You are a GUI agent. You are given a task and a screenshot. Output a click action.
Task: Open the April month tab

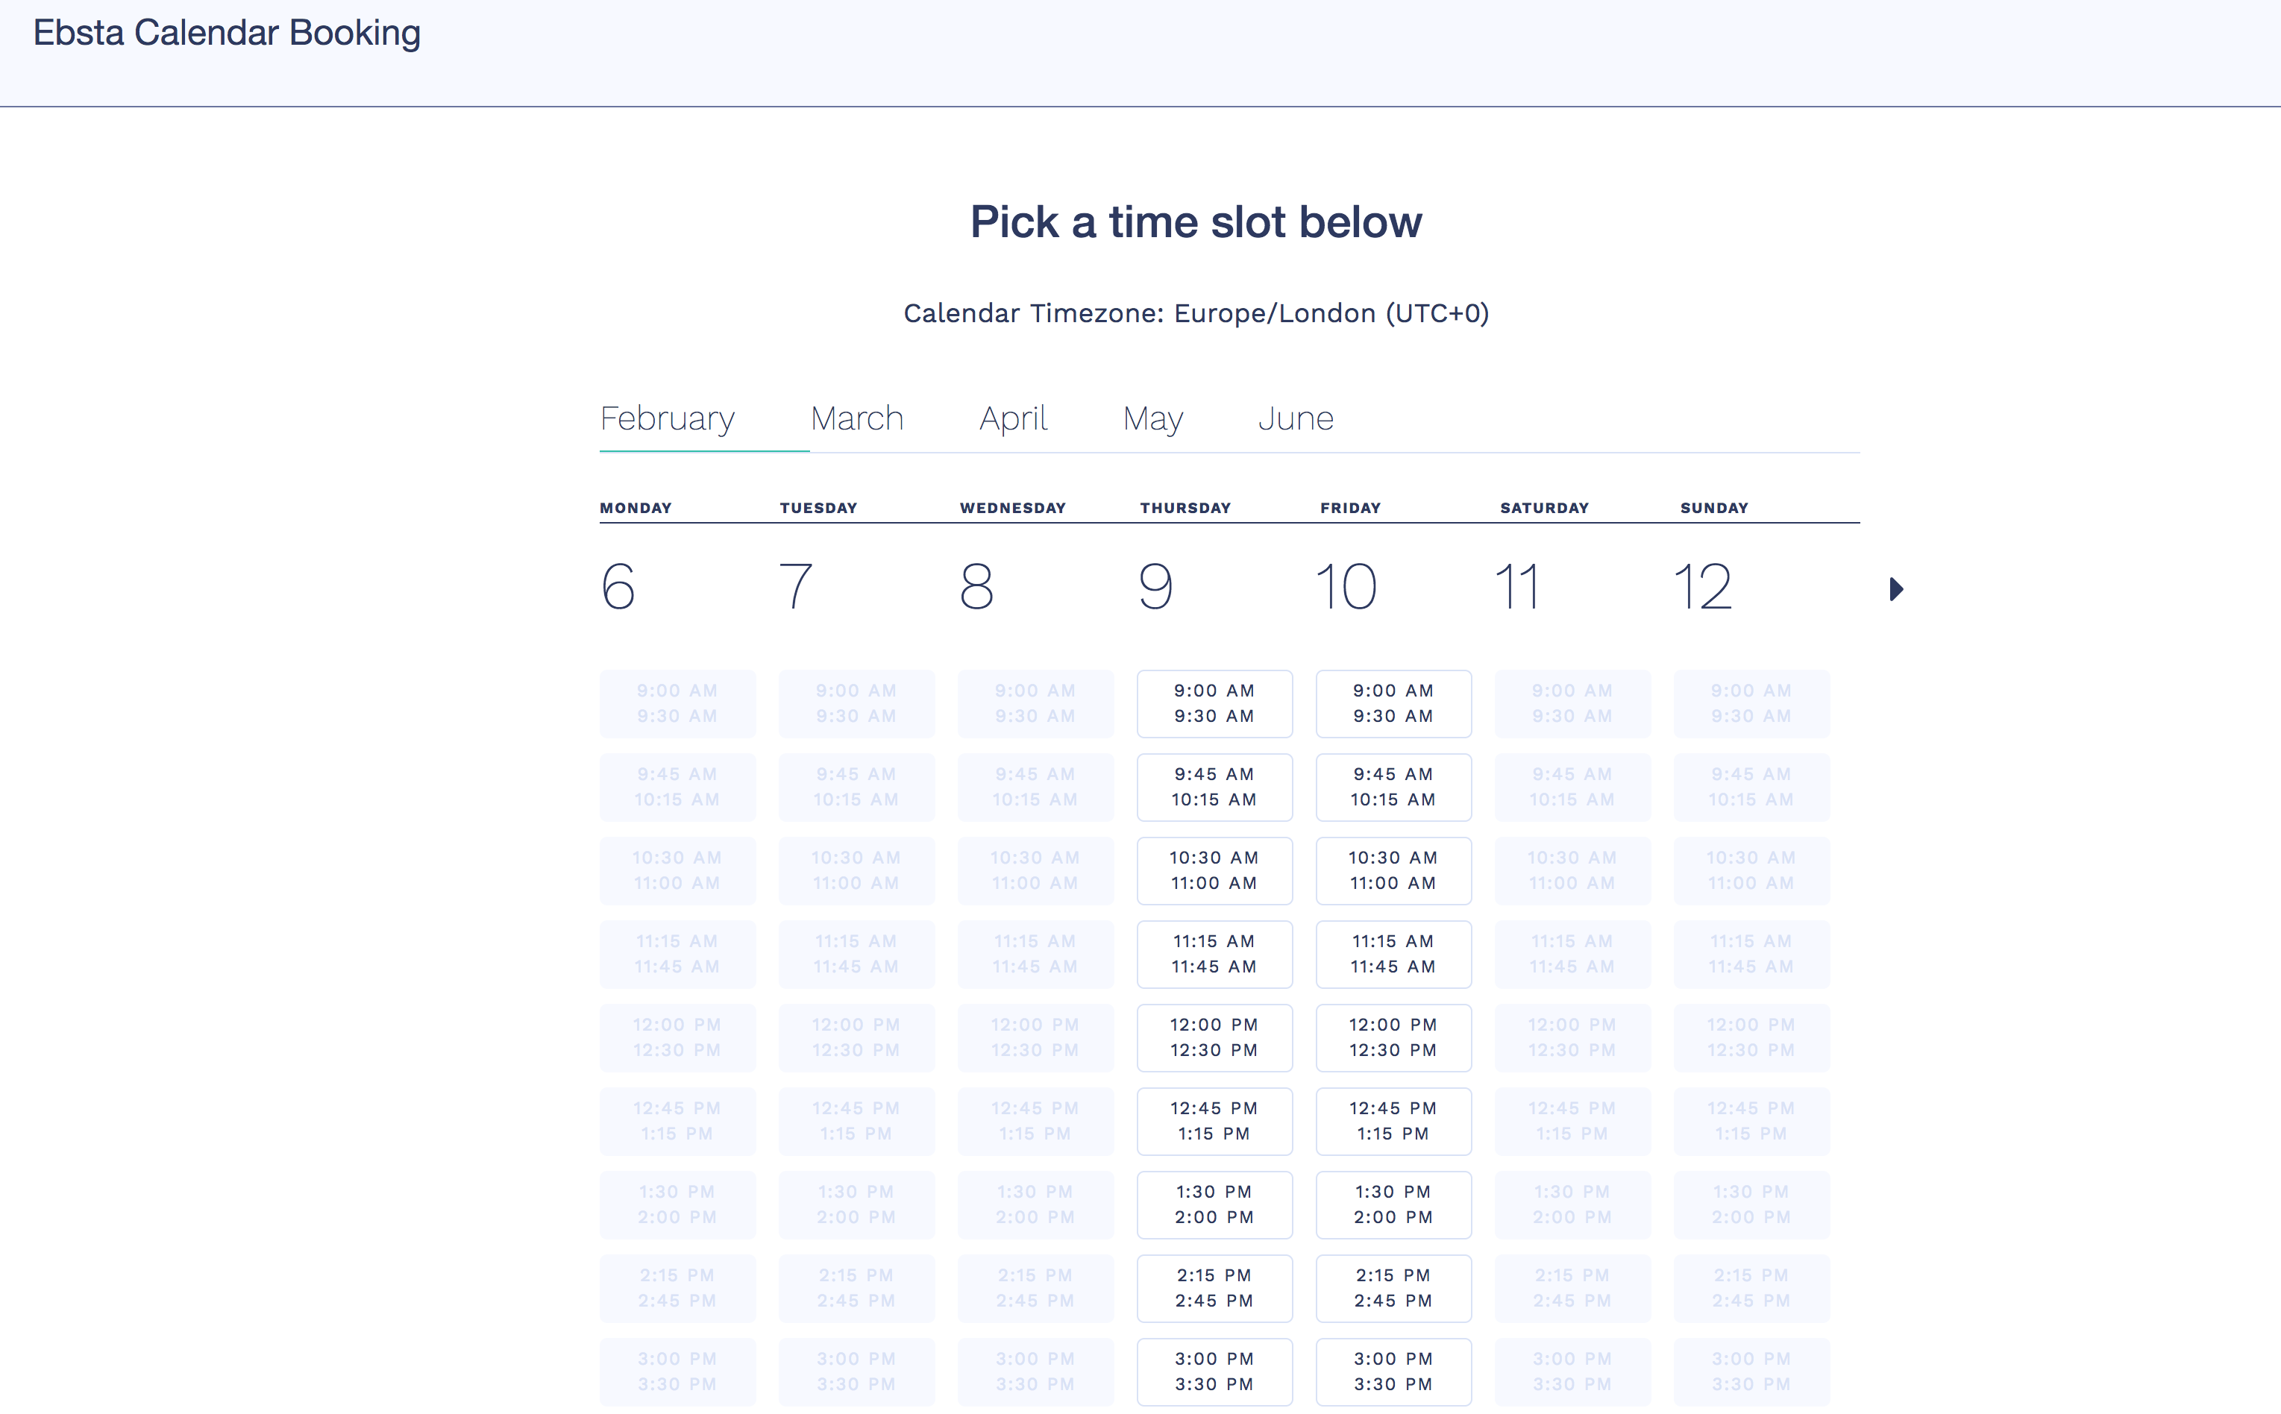click(x=1013, y=418)
